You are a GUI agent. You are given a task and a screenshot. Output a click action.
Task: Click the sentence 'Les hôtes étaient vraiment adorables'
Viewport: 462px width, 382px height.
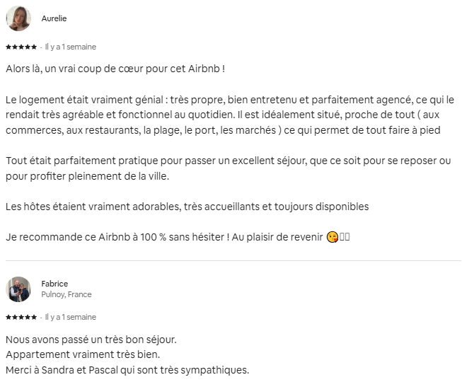[x=187, y=207]
